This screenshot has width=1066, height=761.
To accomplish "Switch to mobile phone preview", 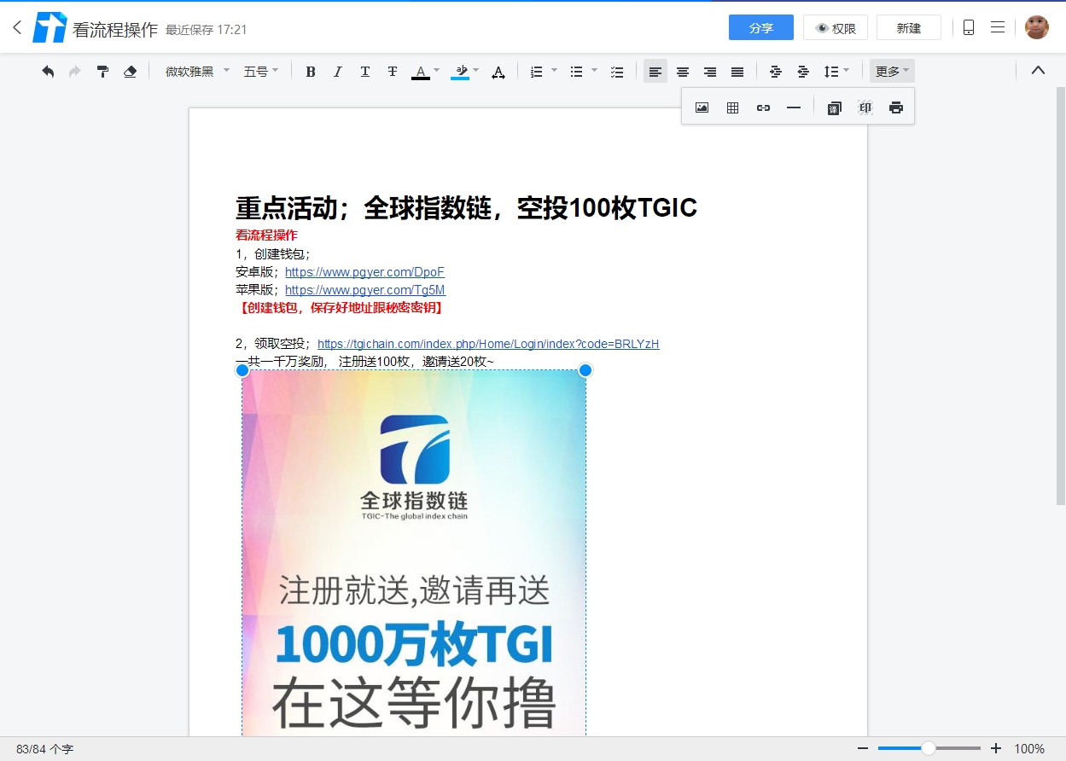I will [x=969, y=27].
